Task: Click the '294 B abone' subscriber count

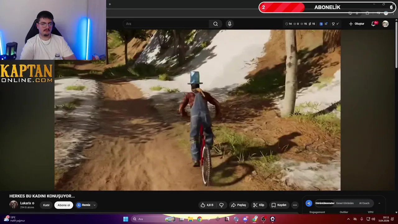Action: click(x=27, y=207)
